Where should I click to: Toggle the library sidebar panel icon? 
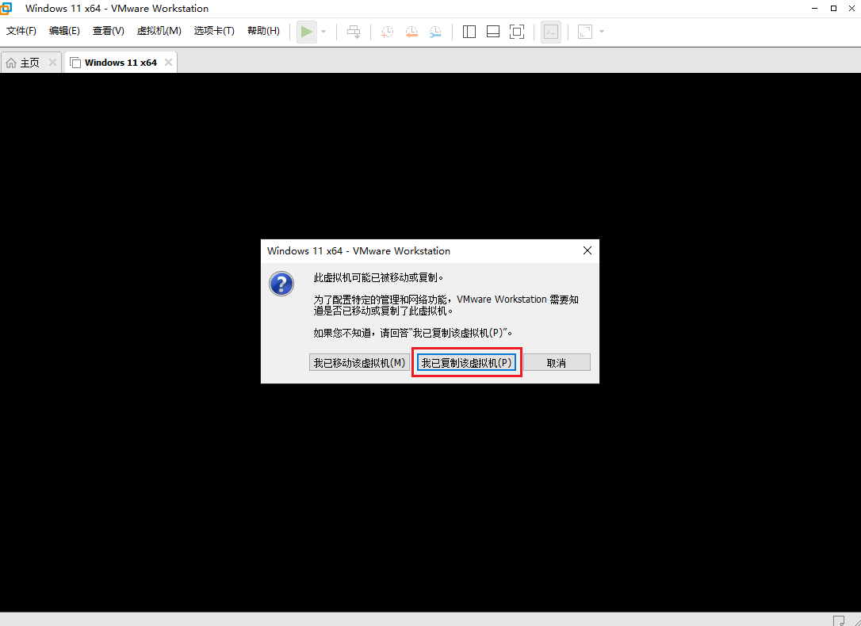(x=469, y=32)
